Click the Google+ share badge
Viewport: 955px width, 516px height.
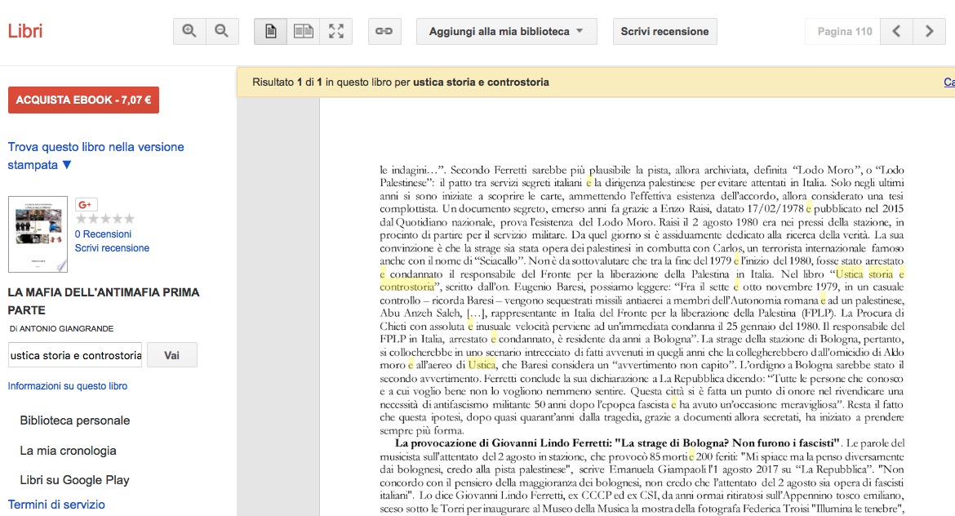pyautogui.click(x=86, y=204)
